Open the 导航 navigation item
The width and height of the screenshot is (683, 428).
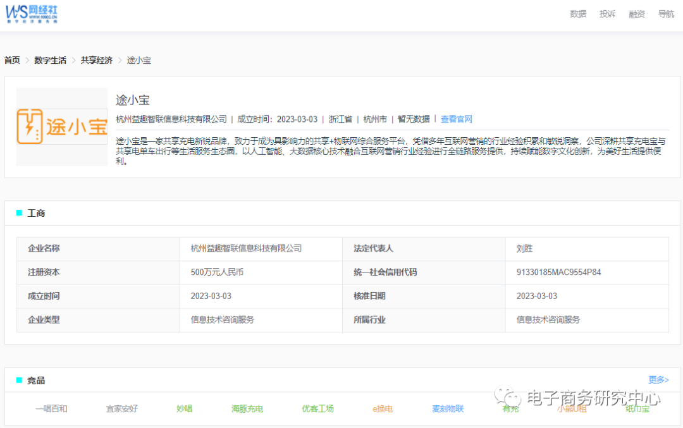tap(666, 13)
